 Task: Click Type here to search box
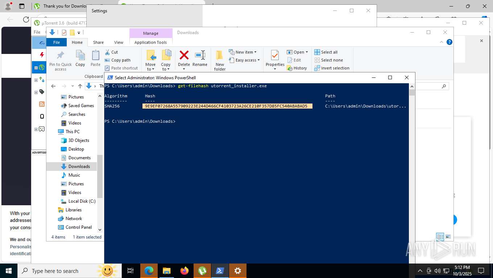70,271
